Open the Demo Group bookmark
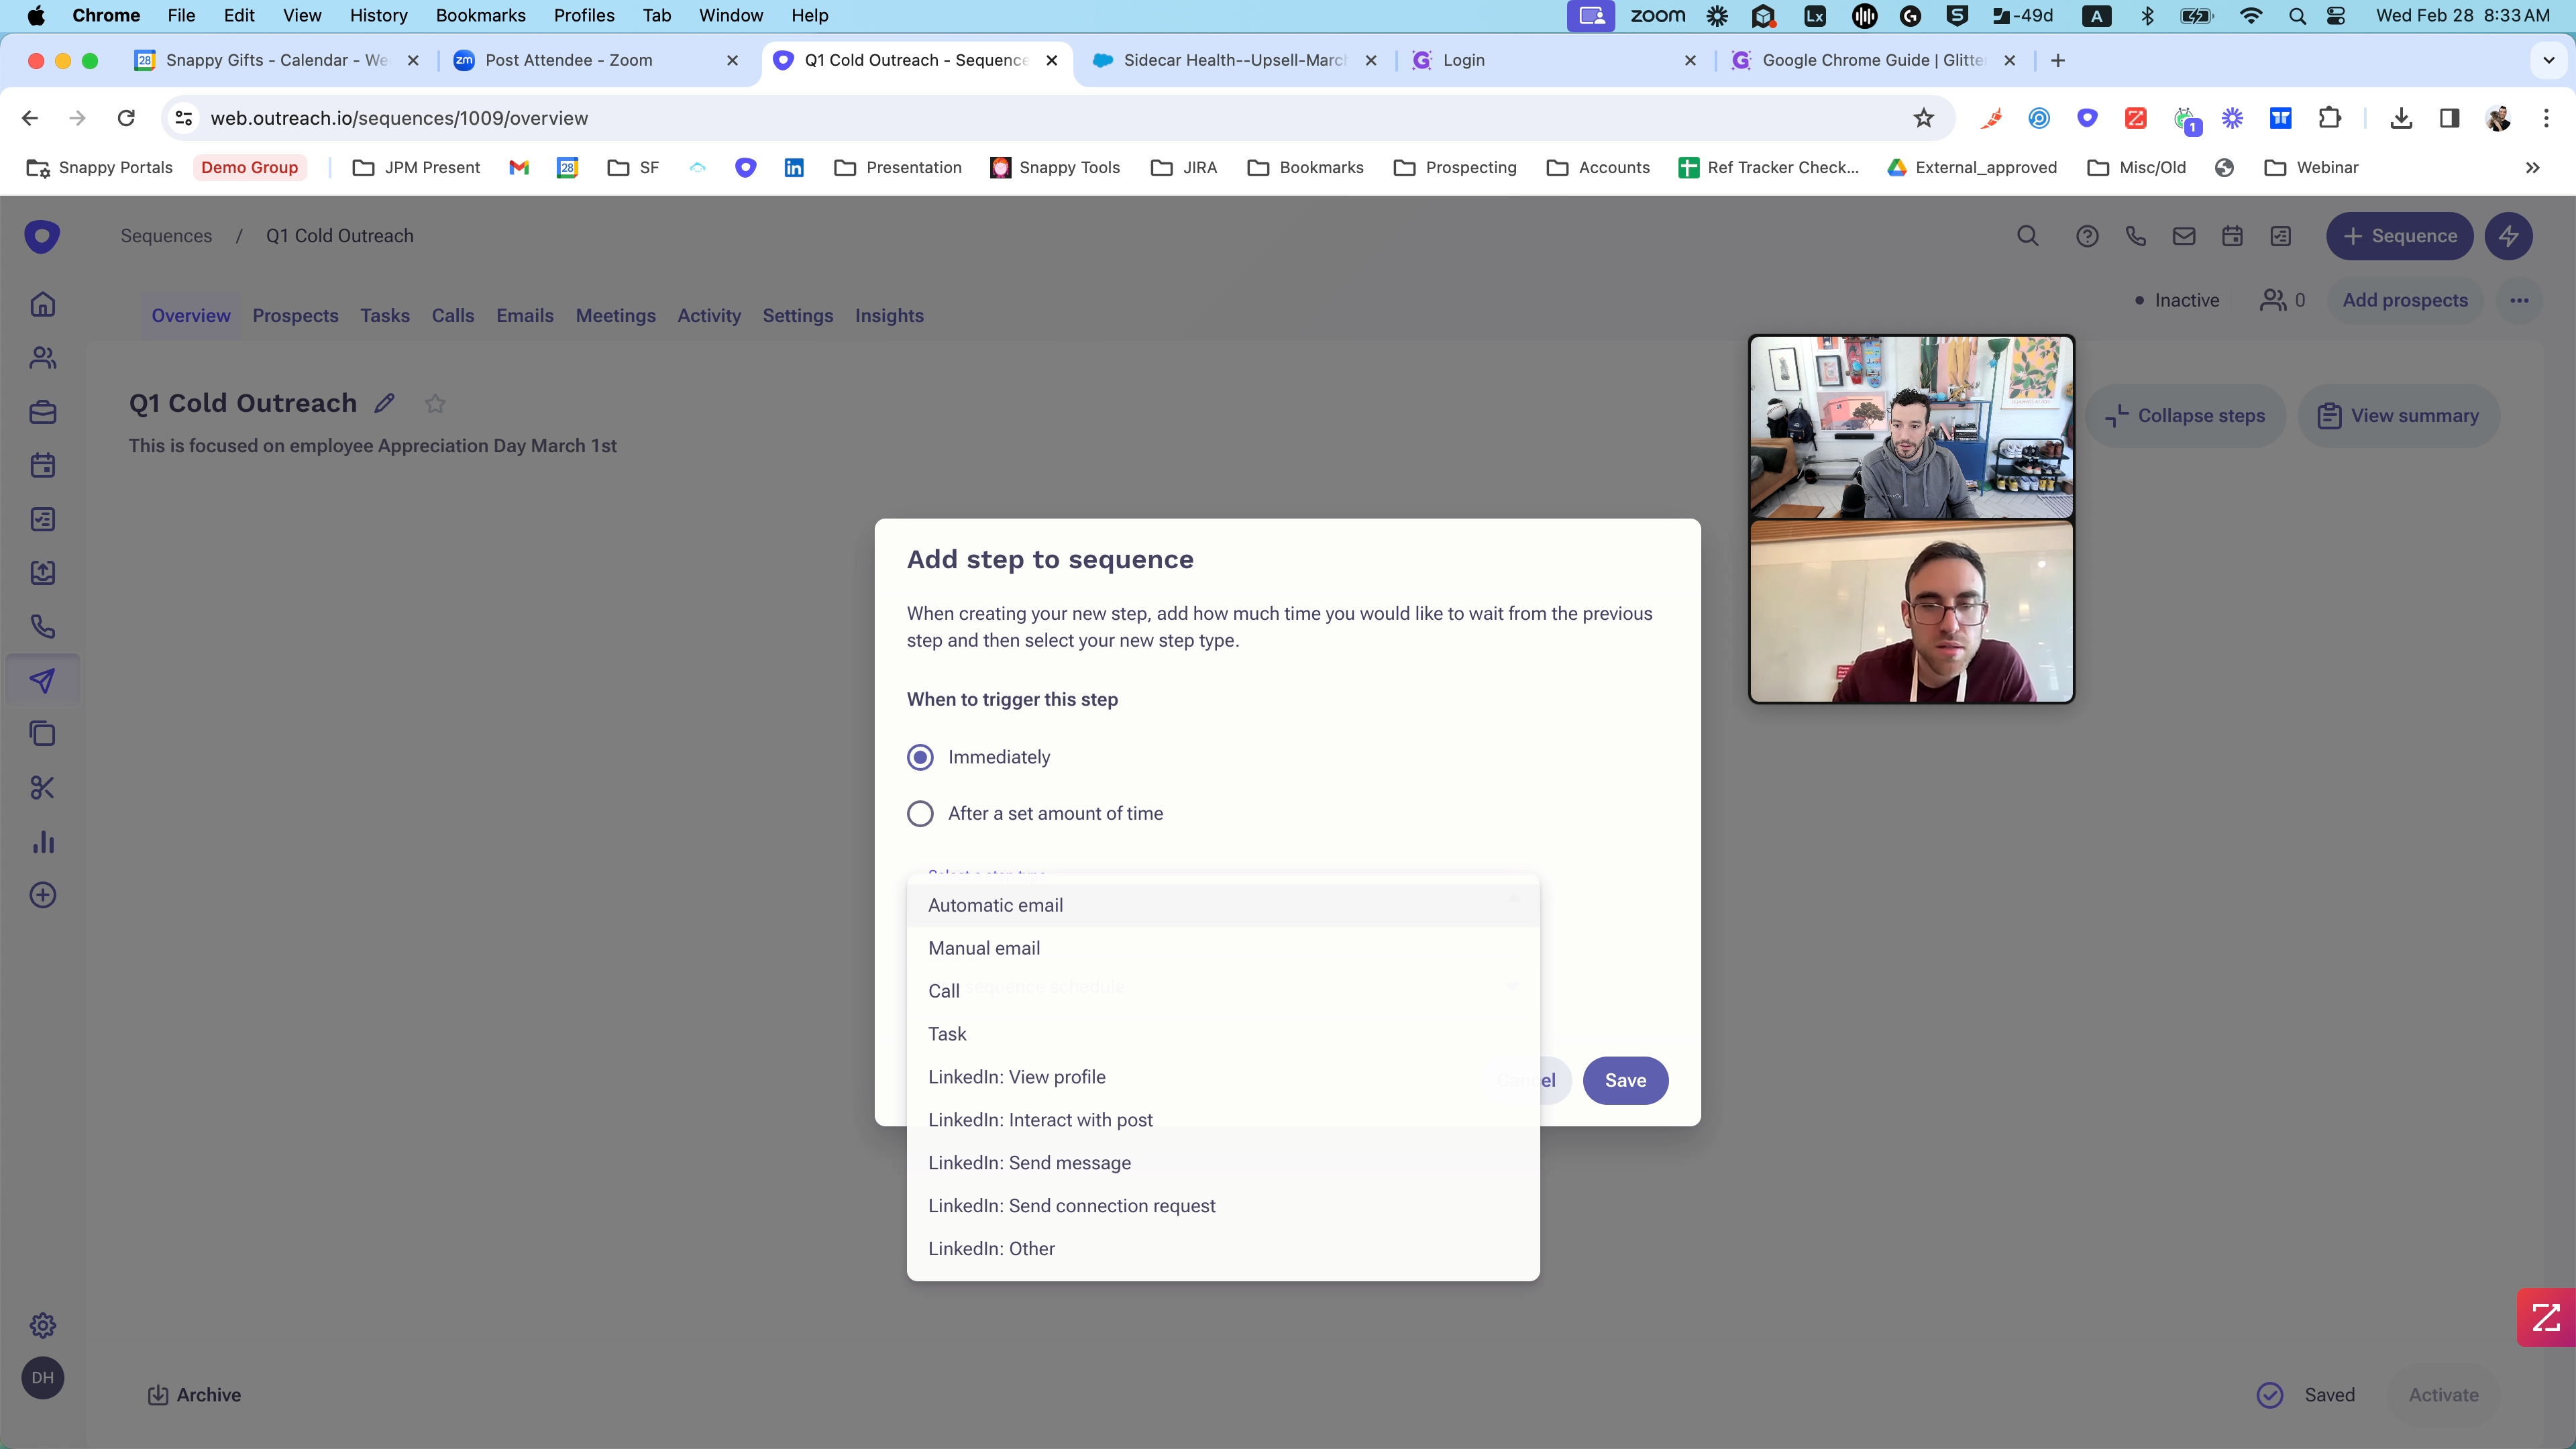 click(x=249, y=167)
